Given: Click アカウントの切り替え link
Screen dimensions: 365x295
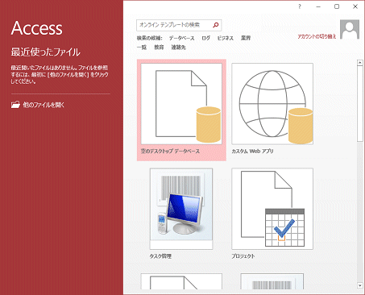Looking at the screenshot, I should point(317,36).
